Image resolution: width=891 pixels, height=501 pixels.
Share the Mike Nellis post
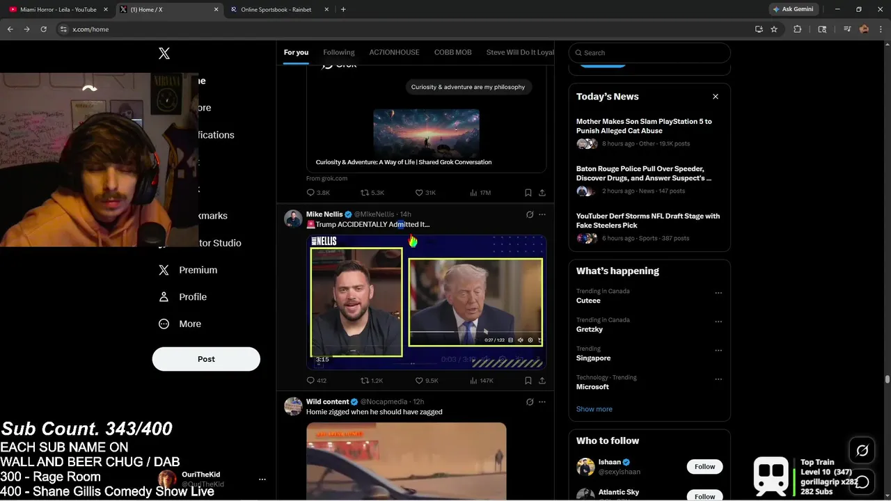542,381
